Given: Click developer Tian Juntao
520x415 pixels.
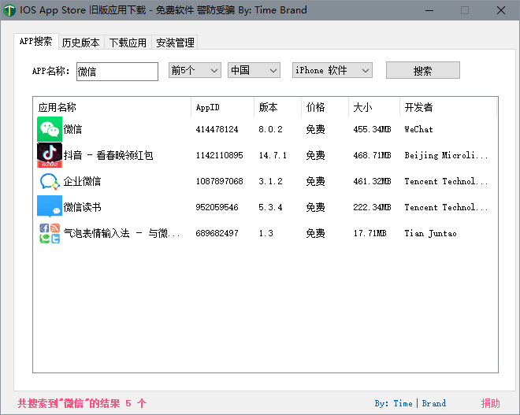Looking at the screenshot, I should point(430,233).
